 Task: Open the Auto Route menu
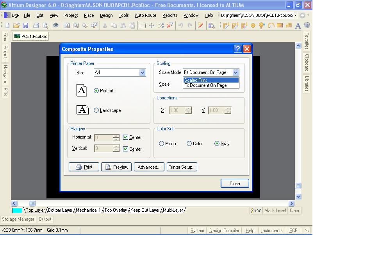click(x=146, y=15)
